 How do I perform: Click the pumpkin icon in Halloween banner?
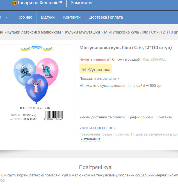click(15, 3)
